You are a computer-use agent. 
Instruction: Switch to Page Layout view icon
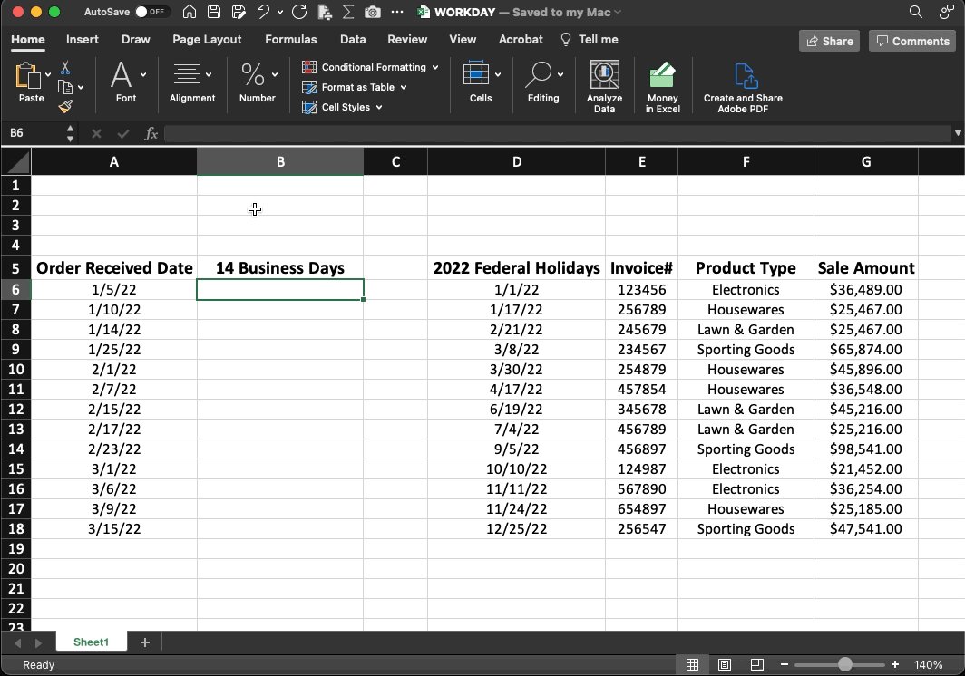pos(725,664)
